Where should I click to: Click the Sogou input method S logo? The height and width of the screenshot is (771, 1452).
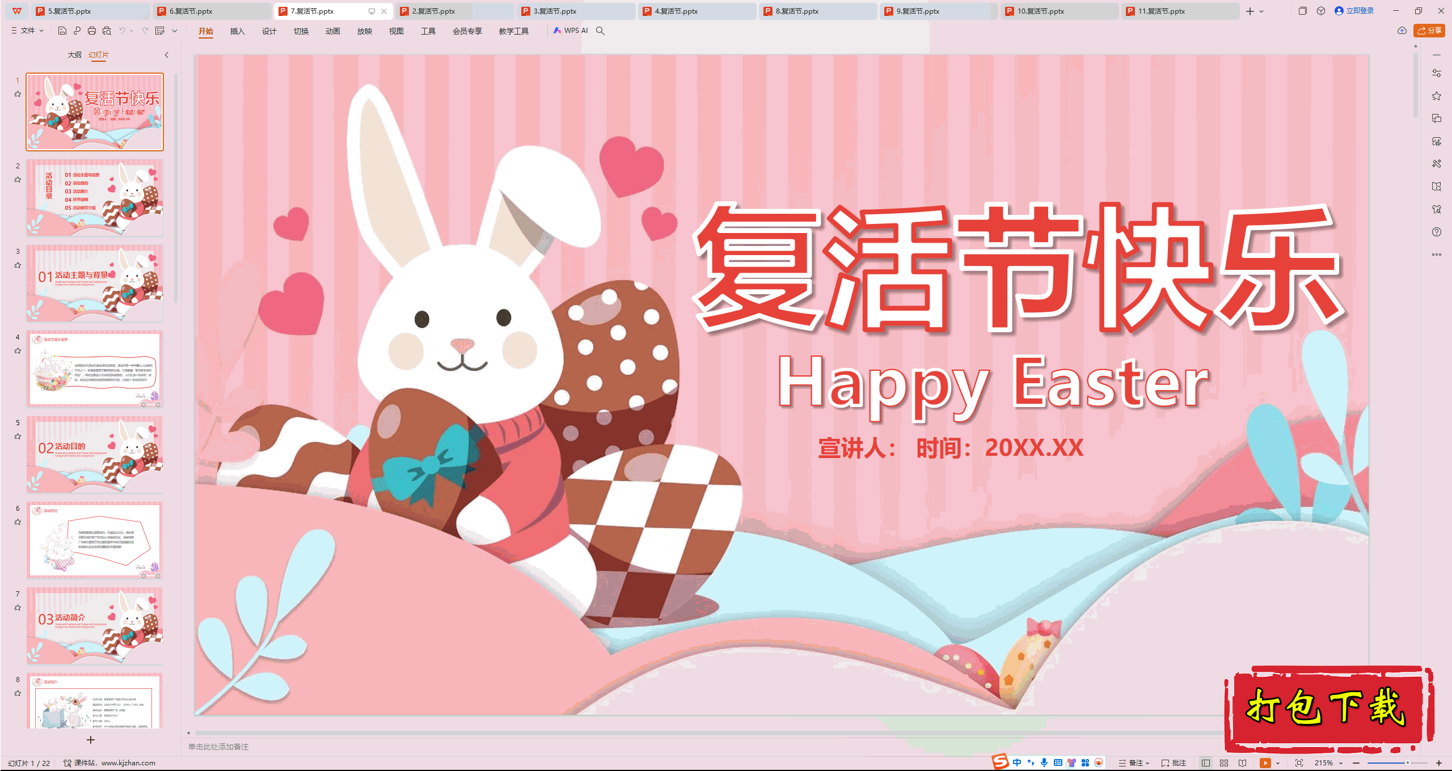click(1000, 762)
